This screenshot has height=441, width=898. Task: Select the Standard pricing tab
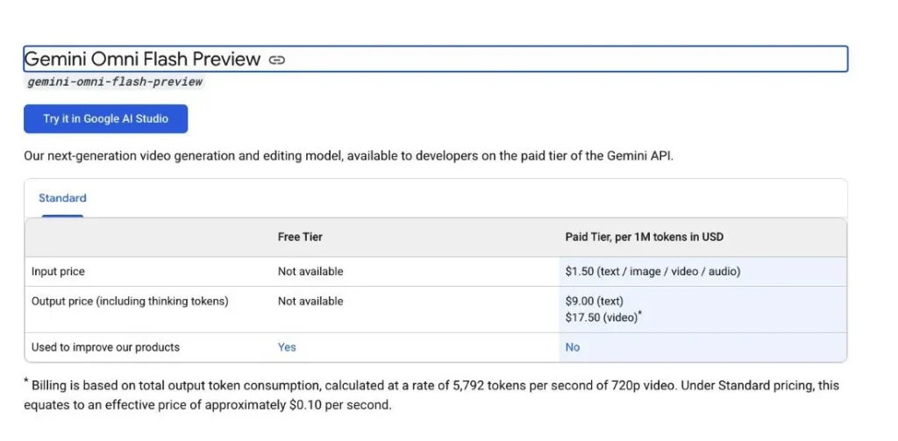pyautogui.click(x=62, y=198)
